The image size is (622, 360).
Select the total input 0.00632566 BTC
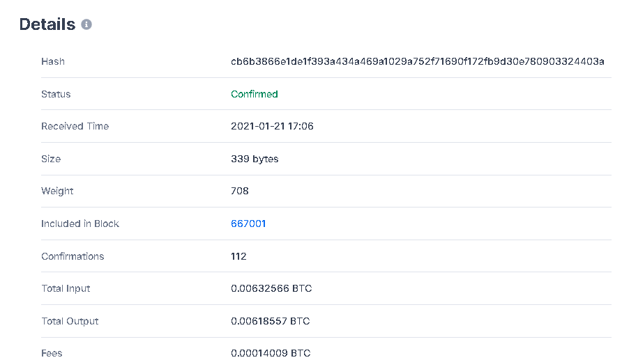click(271, 289)
